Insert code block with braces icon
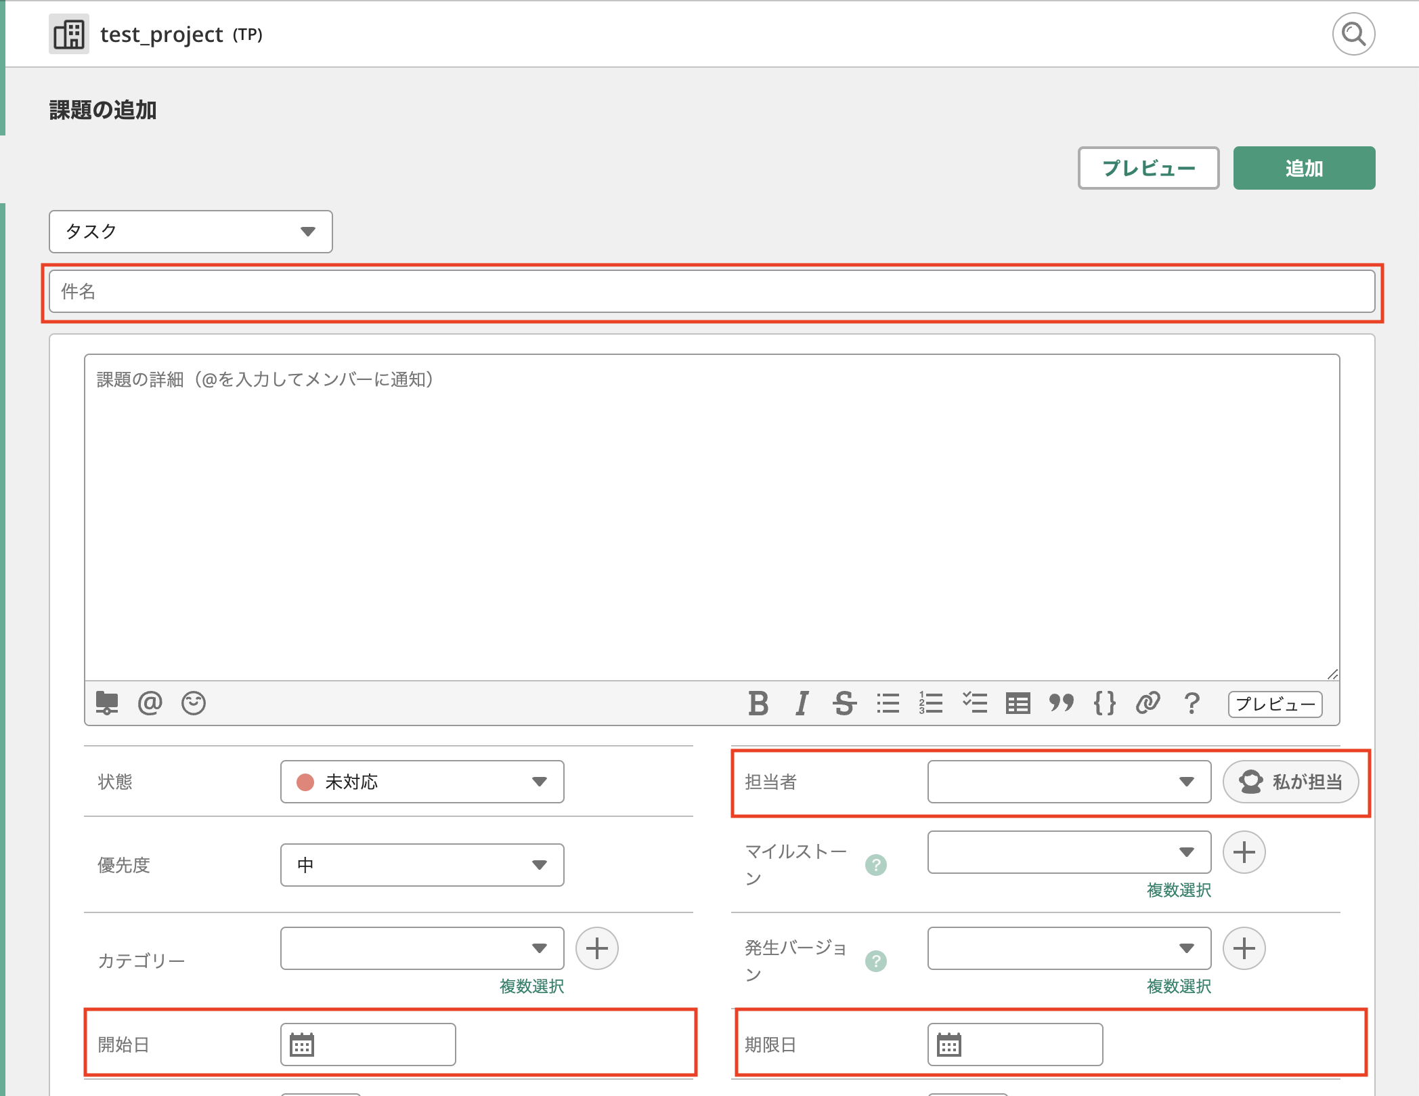This screenshot has width=1419, height=1096. click(x=1104, y=703)
